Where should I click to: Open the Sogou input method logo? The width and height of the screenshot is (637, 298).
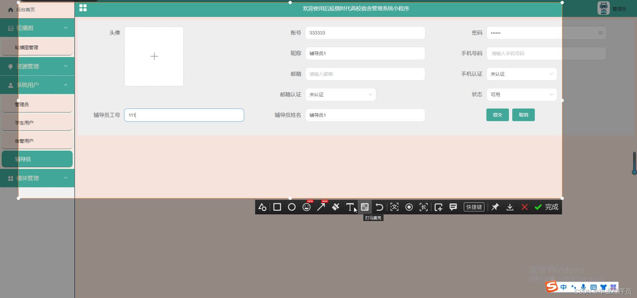(x=552, y=287)
